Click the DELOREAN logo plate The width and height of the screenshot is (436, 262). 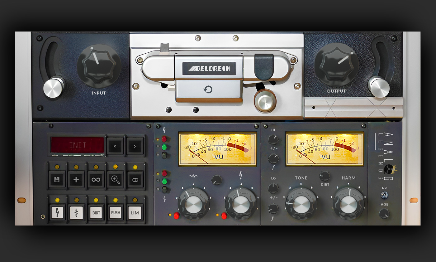pyautogui.click(x=209, y=68)
